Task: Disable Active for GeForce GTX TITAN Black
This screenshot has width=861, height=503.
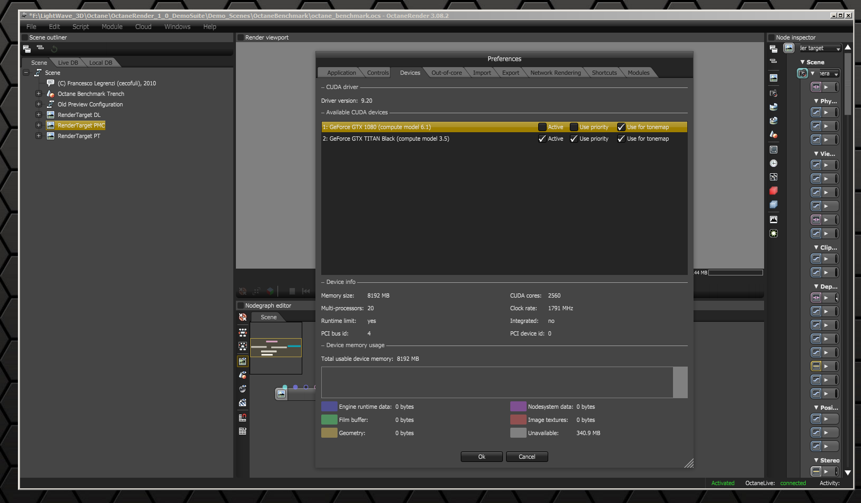Action: coord(542,139)
